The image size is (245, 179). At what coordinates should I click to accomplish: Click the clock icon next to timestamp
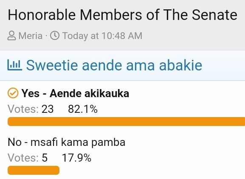point(55,36)
